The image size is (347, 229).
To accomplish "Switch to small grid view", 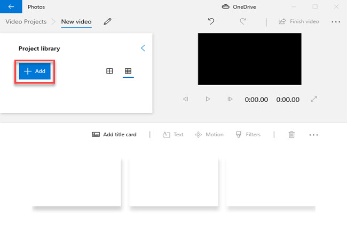I will [128, 71].
